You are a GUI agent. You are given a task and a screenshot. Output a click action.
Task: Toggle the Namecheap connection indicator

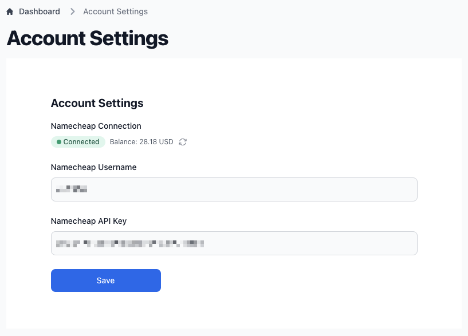[x=78, y=141]
